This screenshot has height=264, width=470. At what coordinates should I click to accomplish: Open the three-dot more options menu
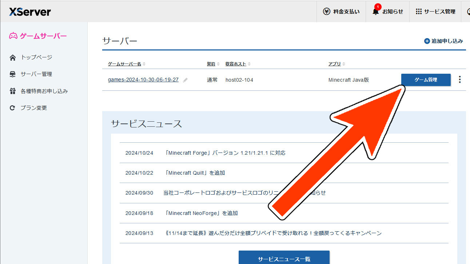click(x=460, y=80)
